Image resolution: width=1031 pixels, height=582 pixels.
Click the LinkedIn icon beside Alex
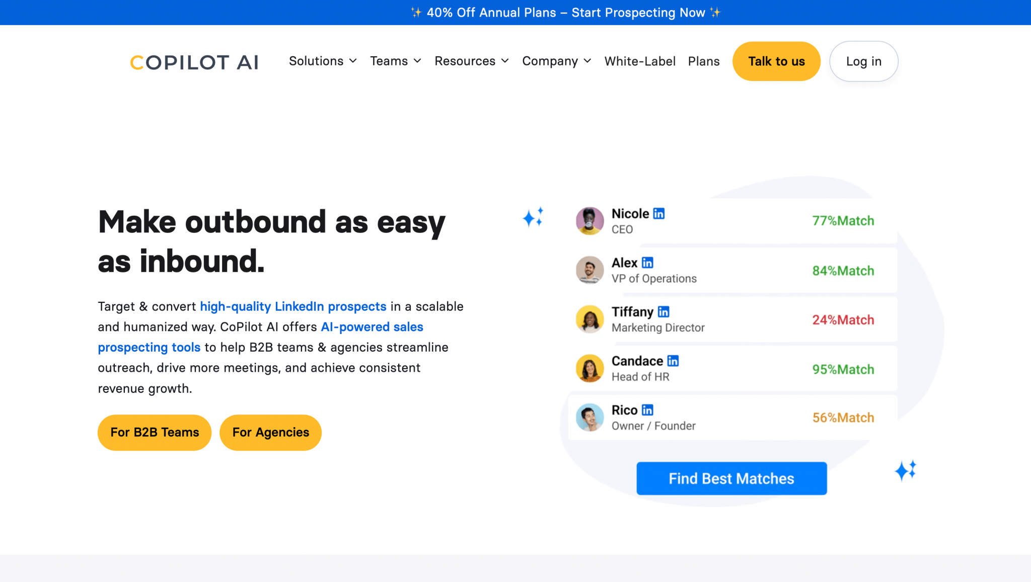tap(648, 262)
